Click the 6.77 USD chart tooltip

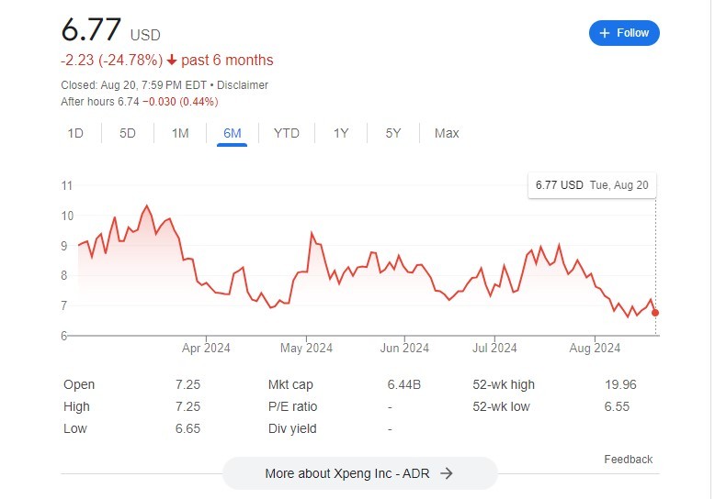tap(592, 185)
